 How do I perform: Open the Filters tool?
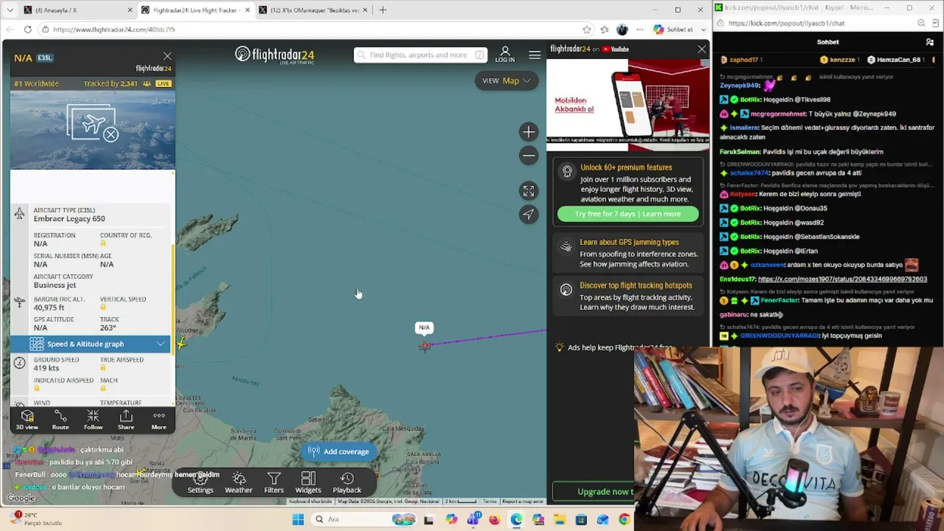pyautogui.click(x=274, y=483)
